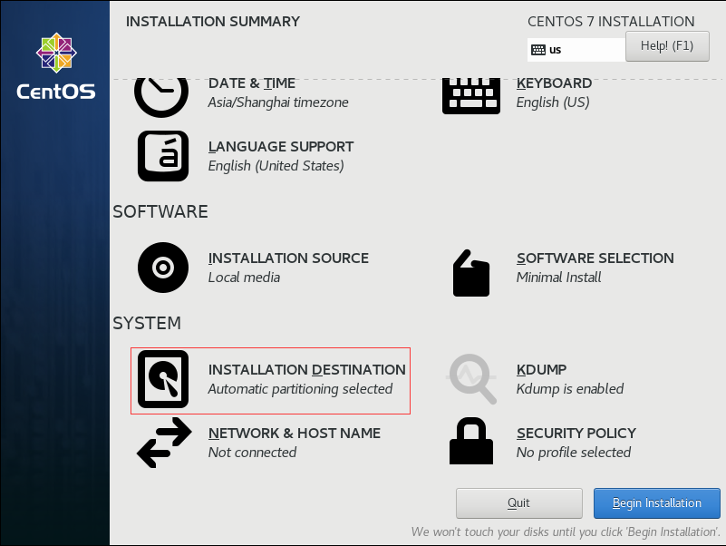Click the small keyboard indicator icon near 'us'
The image size is (726, 546).
[x=538, y=50]
